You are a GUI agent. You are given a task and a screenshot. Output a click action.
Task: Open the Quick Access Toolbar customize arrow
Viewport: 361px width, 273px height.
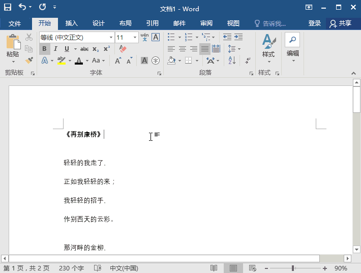point(54,7)
